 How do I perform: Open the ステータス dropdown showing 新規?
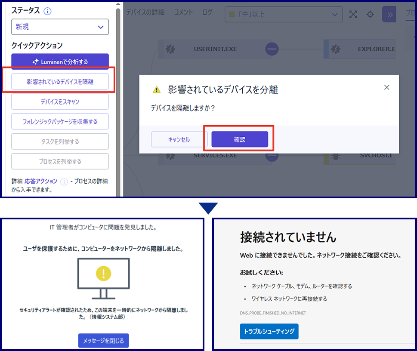pyautogui.click(x=60, y=27)
